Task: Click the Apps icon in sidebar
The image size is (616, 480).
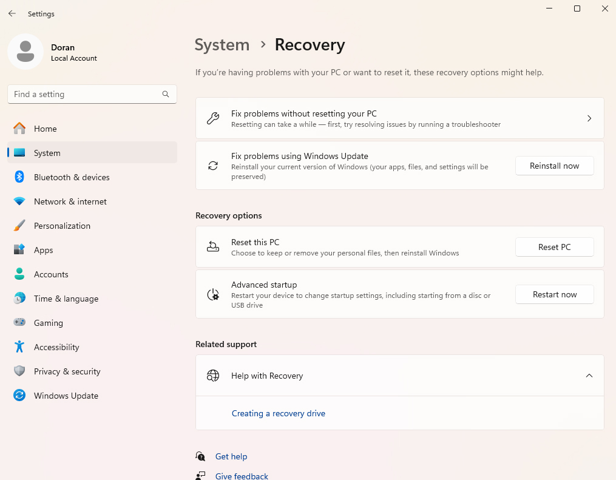Action: (x=19, y=249)
